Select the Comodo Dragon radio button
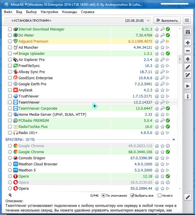 (10, 158)
